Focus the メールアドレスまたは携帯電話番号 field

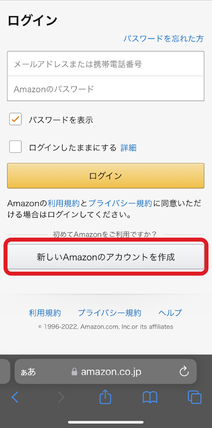coord(106,64)
